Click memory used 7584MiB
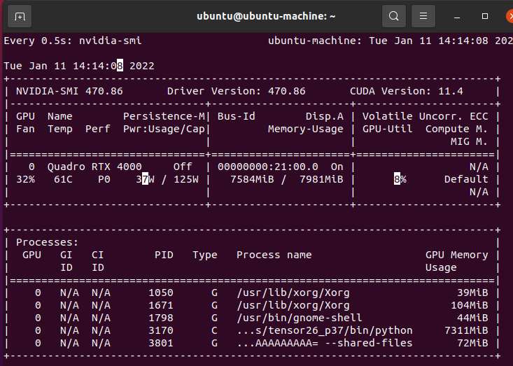The image size is (513, 366). [x=252, y=180]
